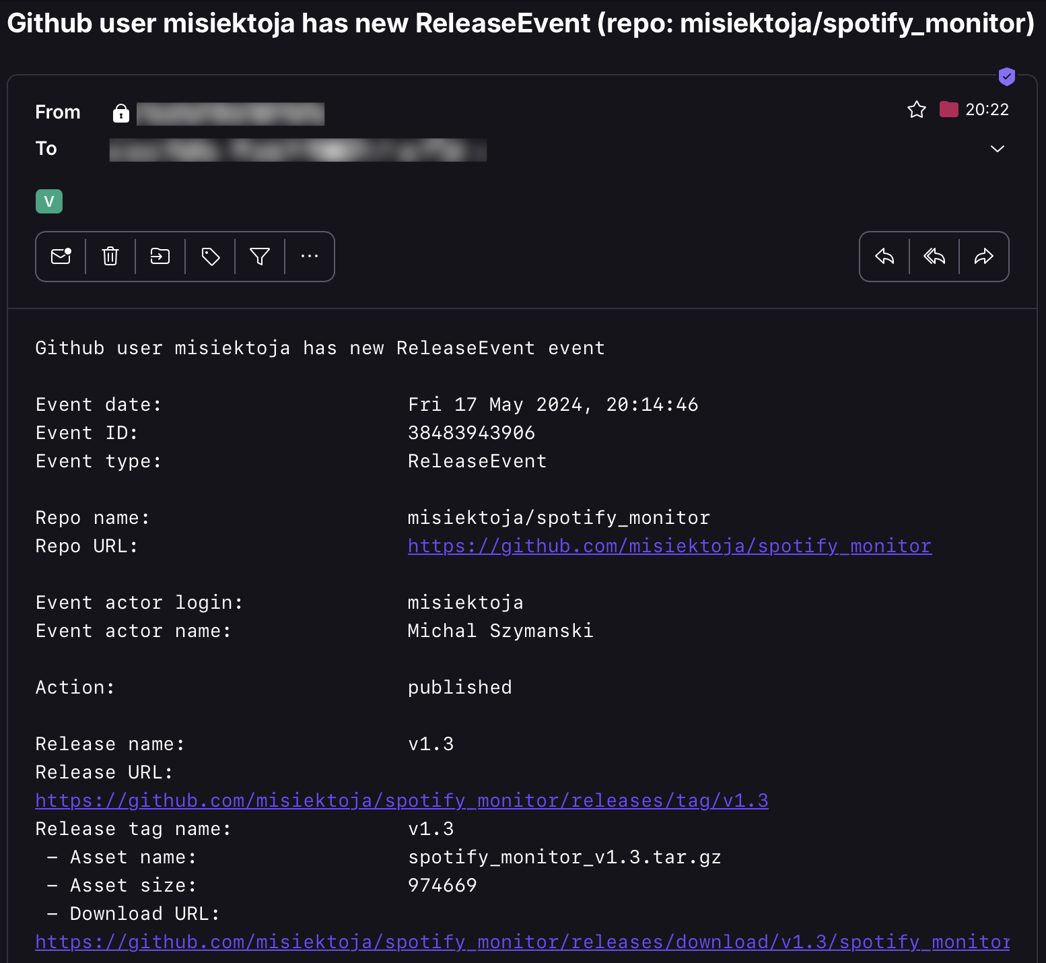Image resolution: width=1046 pixels, height=963 pixels.
Task: Click the pink folder icon beside 20:22
Action: coord(949,109)
